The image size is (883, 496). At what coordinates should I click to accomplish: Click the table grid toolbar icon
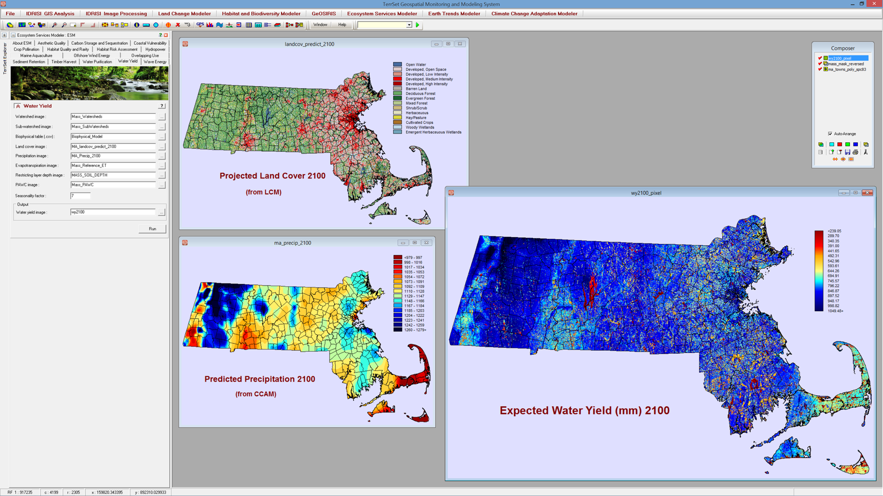tap(249, 25)
